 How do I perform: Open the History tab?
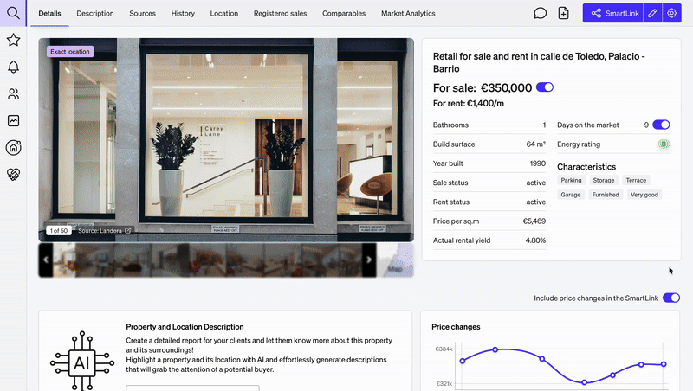click(183, 13)
